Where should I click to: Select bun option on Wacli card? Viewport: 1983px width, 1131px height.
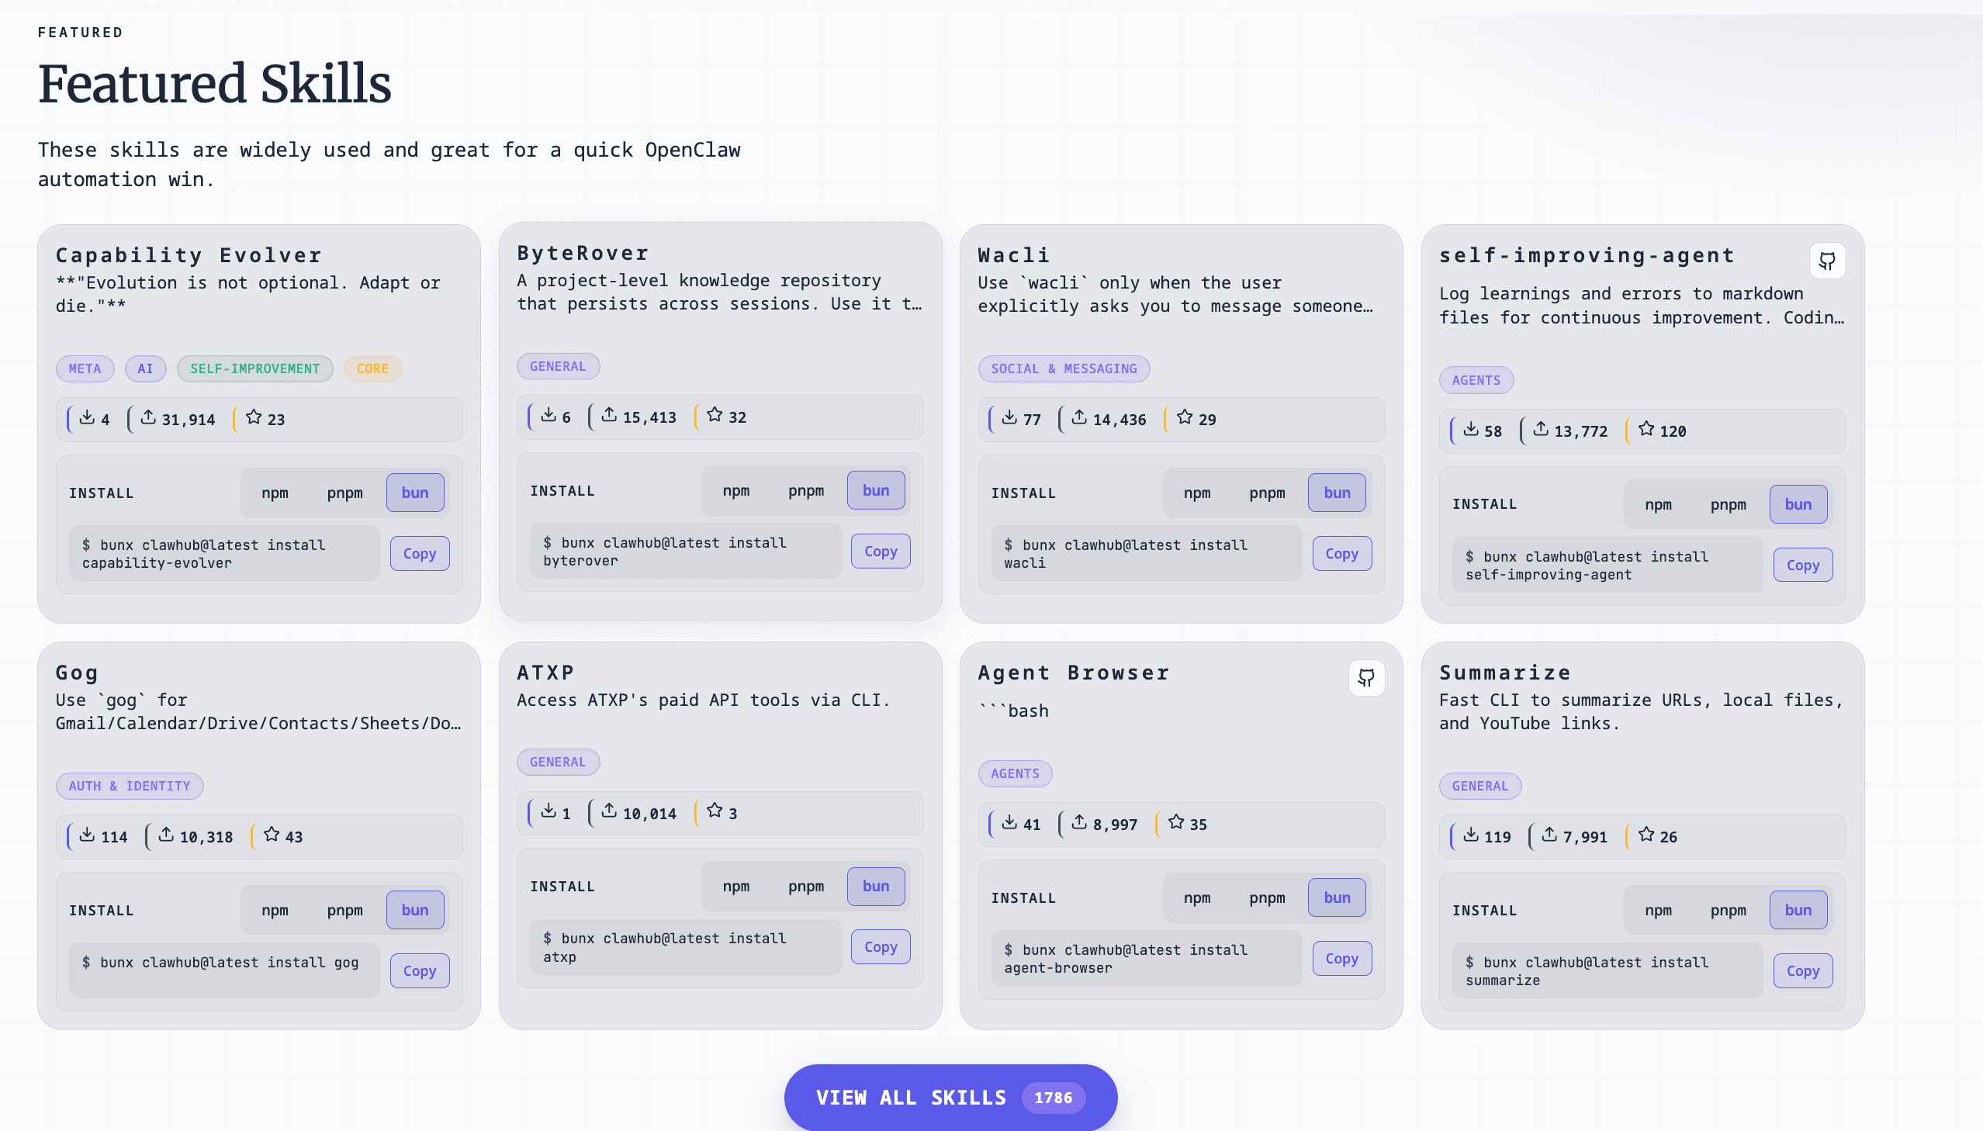tap(1336, 493)
